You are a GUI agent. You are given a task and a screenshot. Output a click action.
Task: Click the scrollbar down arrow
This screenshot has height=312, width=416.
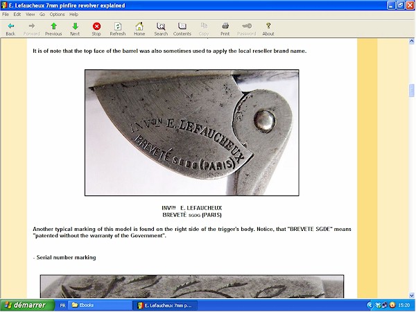click(x=411, y=295)
